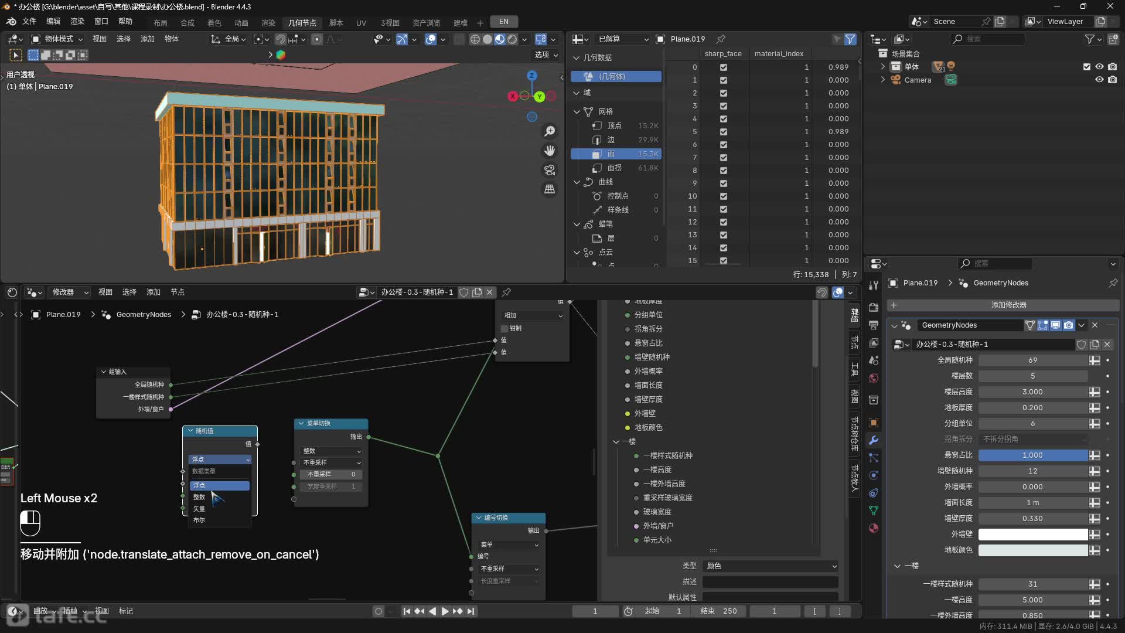Toggle the 钳制 checkbox in math node
This screenshot has width=1125, height=633.
pyautogui.click(x=504, y=328)
